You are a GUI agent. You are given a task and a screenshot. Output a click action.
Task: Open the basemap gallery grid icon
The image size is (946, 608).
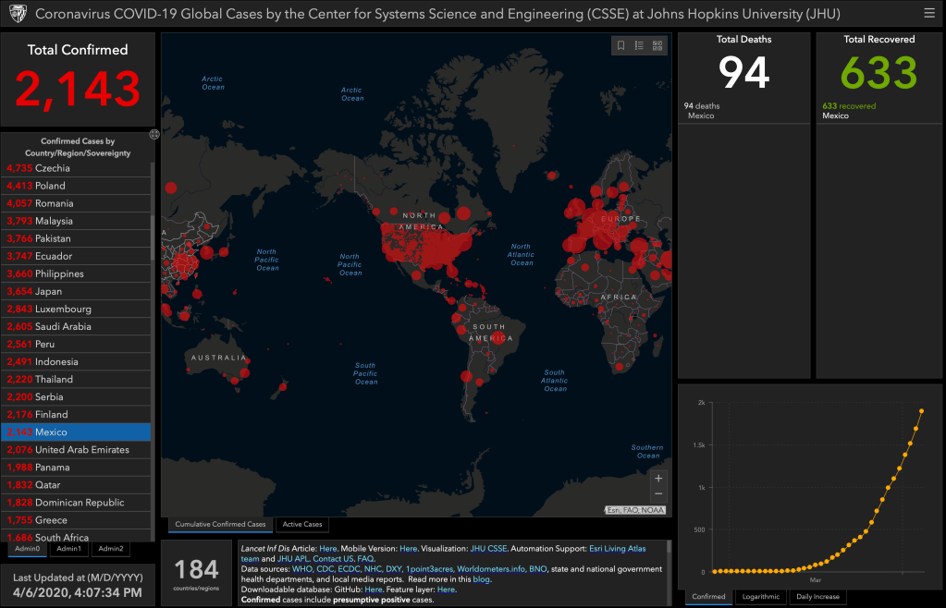657,45
